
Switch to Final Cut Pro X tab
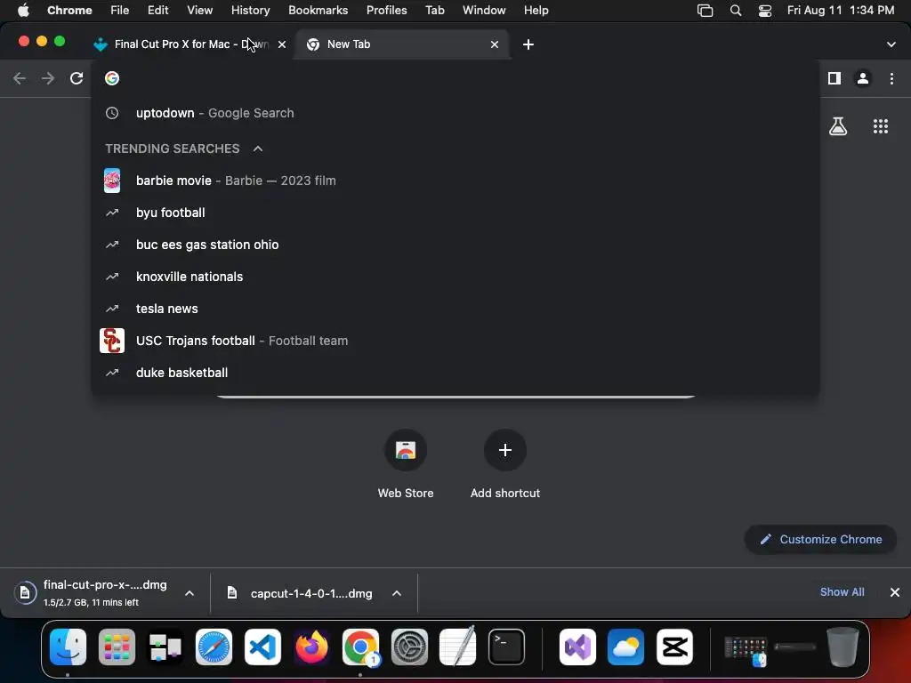pyautogui.click(x=189, y=44)
